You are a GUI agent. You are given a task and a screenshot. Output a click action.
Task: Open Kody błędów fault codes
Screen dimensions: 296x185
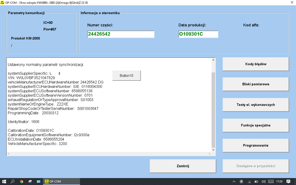[256, 64]
